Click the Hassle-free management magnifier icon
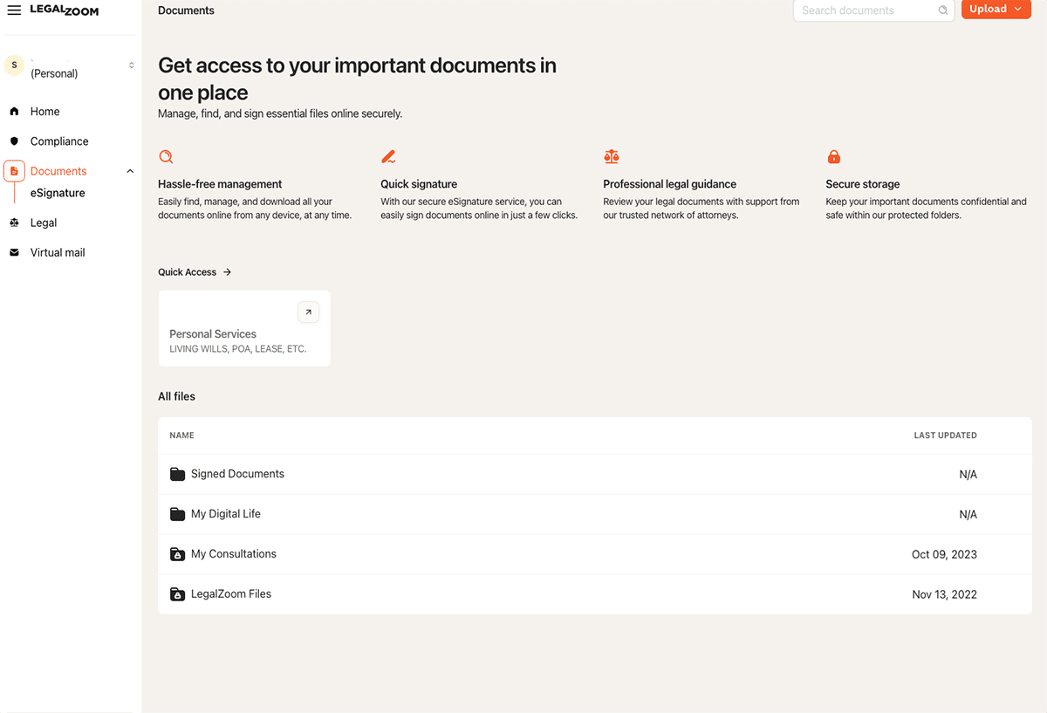The width and height of the screenshot is (1047, 713). click(166, 157)
